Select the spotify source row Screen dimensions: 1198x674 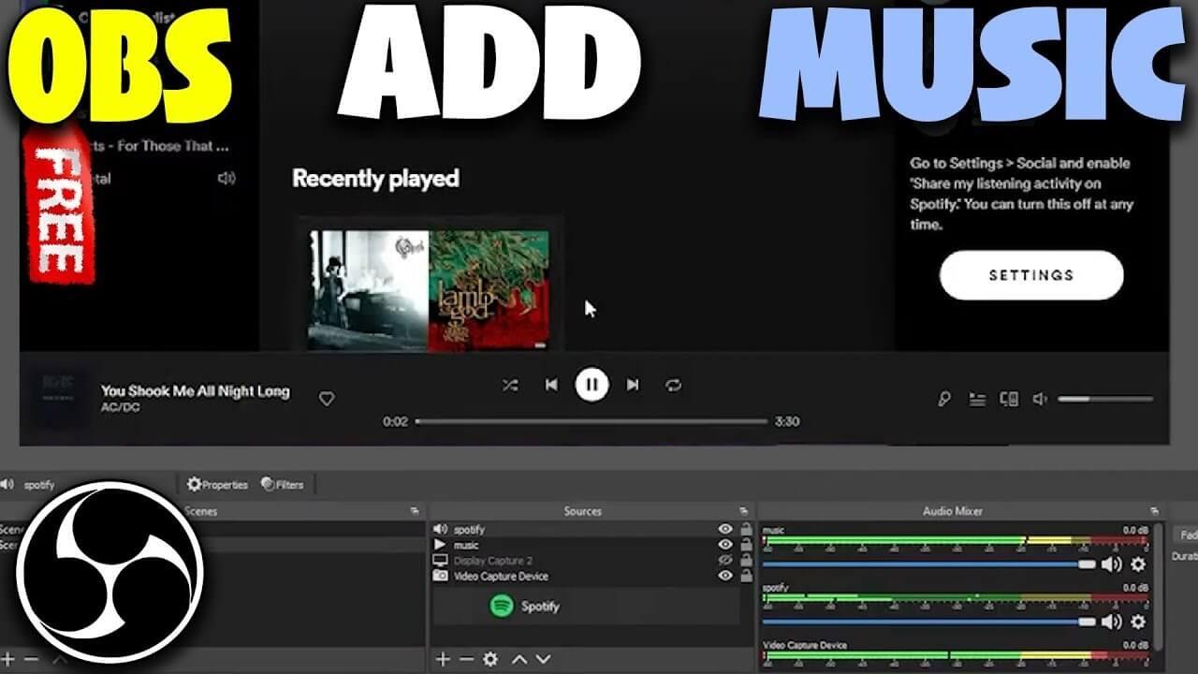tap(592, 530)
